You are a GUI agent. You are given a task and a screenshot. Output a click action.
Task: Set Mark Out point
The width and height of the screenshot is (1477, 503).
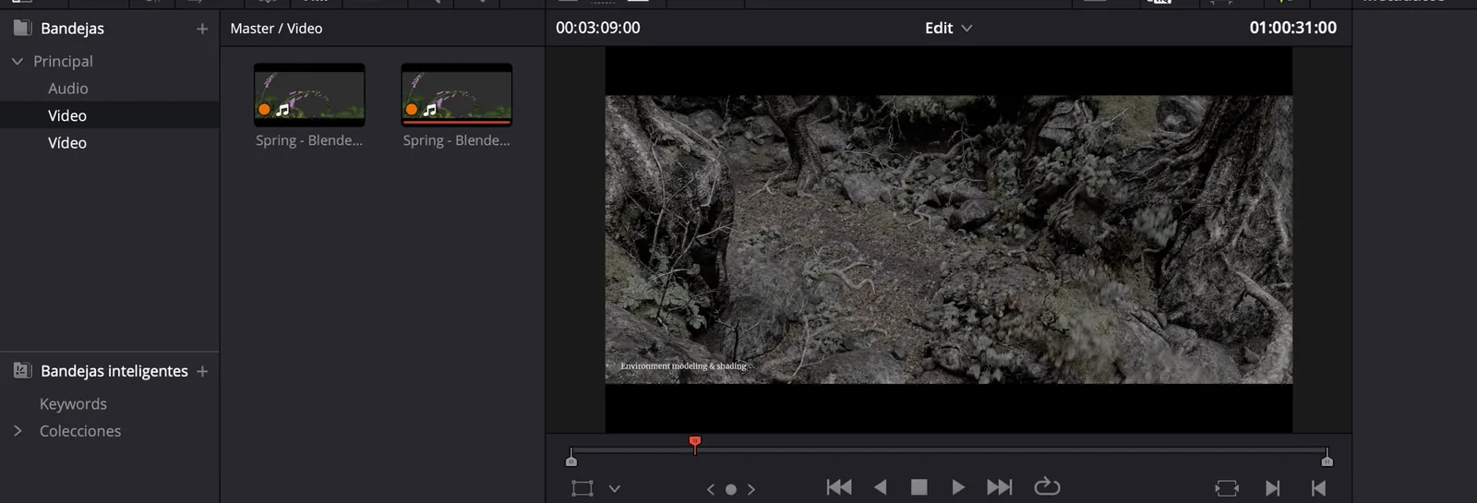click(1318, 488)
